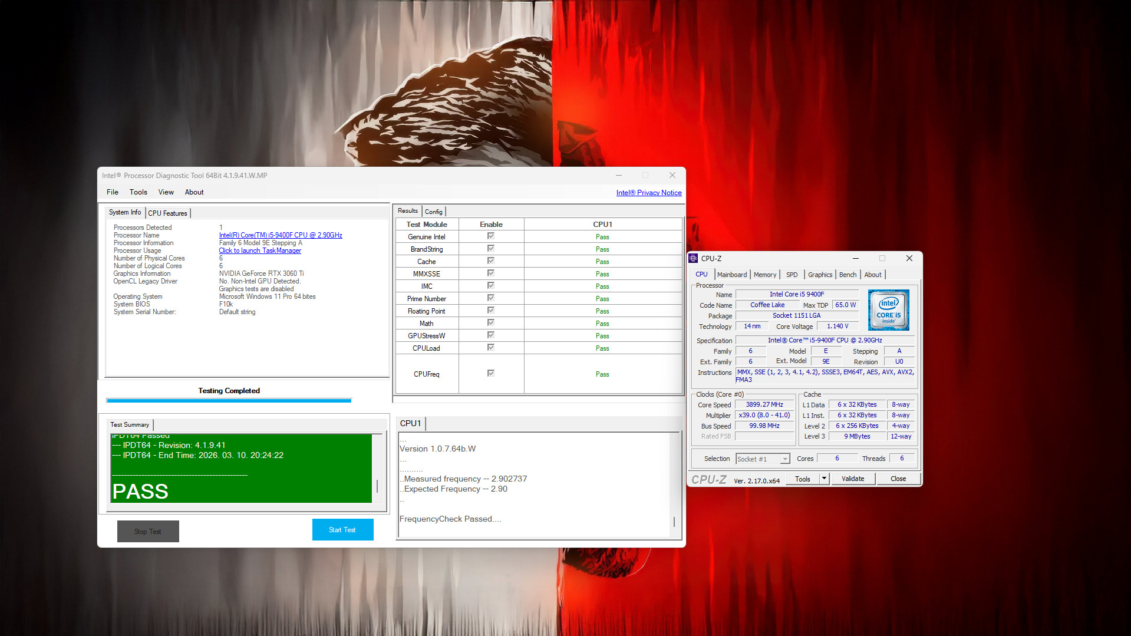
Task: Click the CPU1 results column header
Action: [602, 224]
